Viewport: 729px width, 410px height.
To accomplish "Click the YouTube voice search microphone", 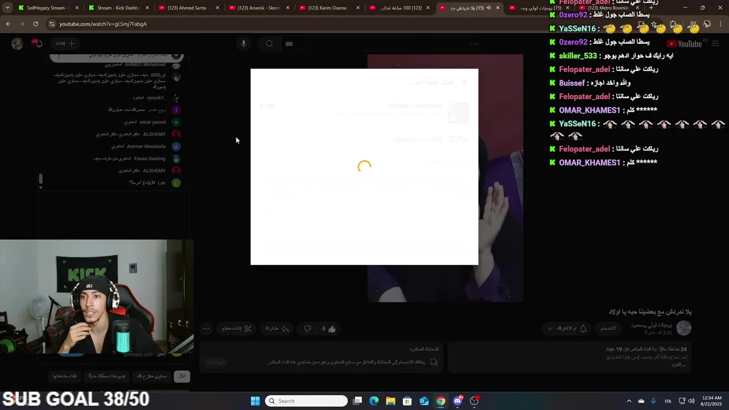I will pos(243,44).
